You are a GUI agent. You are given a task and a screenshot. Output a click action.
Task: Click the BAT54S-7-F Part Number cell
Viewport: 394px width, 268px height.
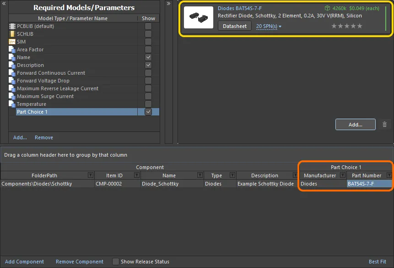(x=369, y=184)
